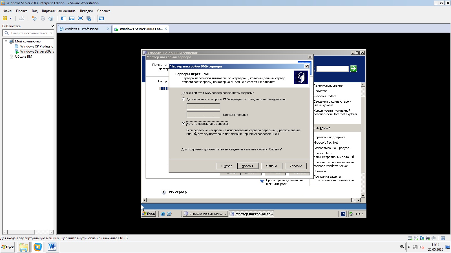This screenshot has width=451, height=253.
Task: Click the Unity mode icon
Action: [x=89, y=18]
